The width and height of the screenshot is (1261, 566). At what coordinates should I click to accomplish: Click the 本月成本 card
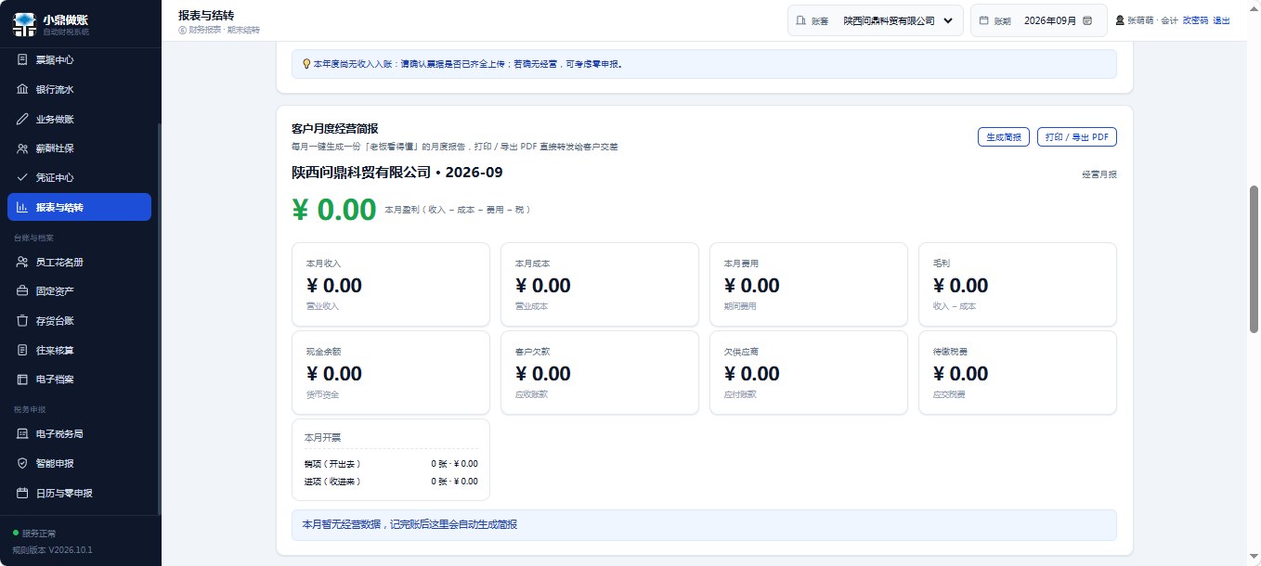600,284
